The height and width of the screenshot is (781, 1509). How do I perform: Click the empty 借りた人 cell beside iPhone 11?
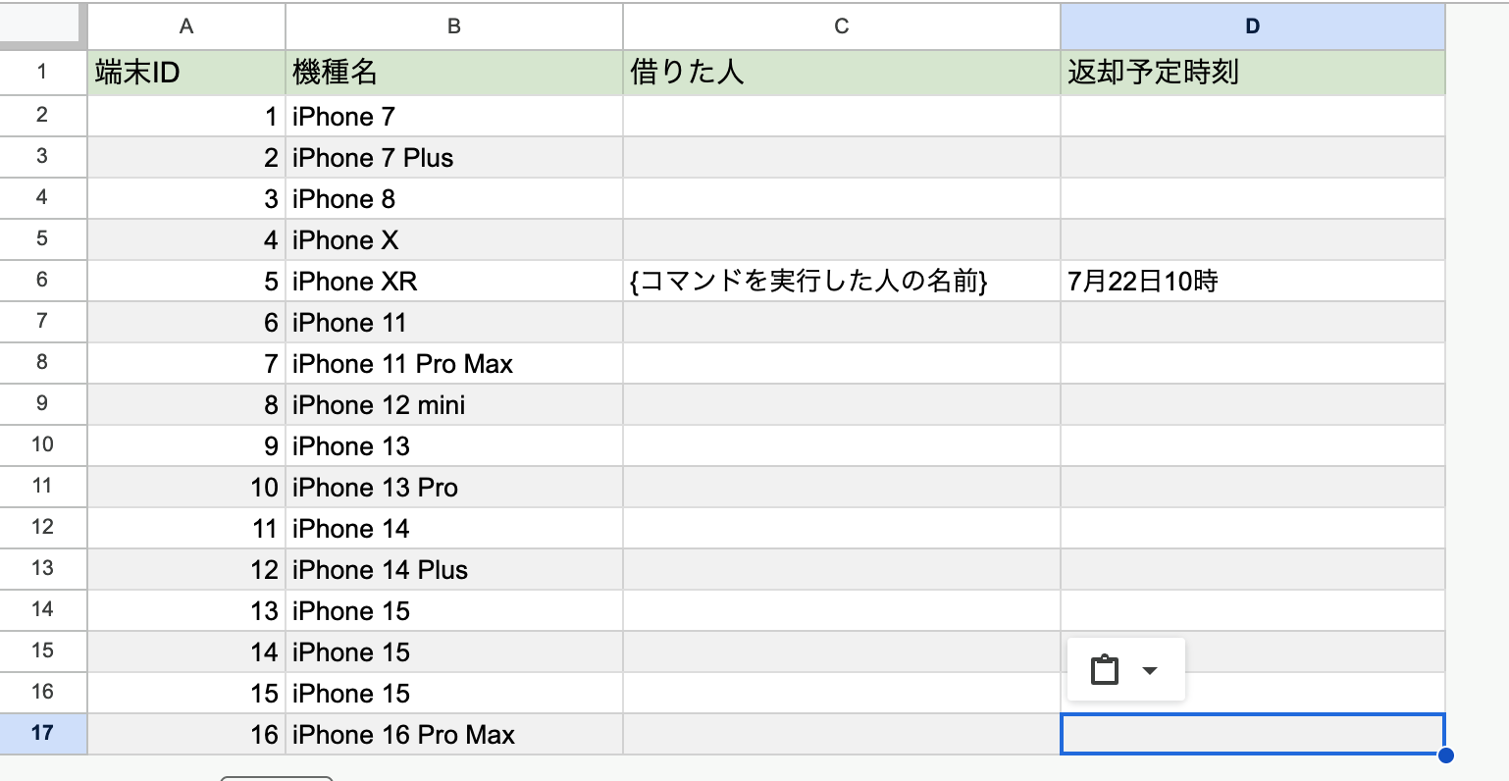click(x=840, y=322)
